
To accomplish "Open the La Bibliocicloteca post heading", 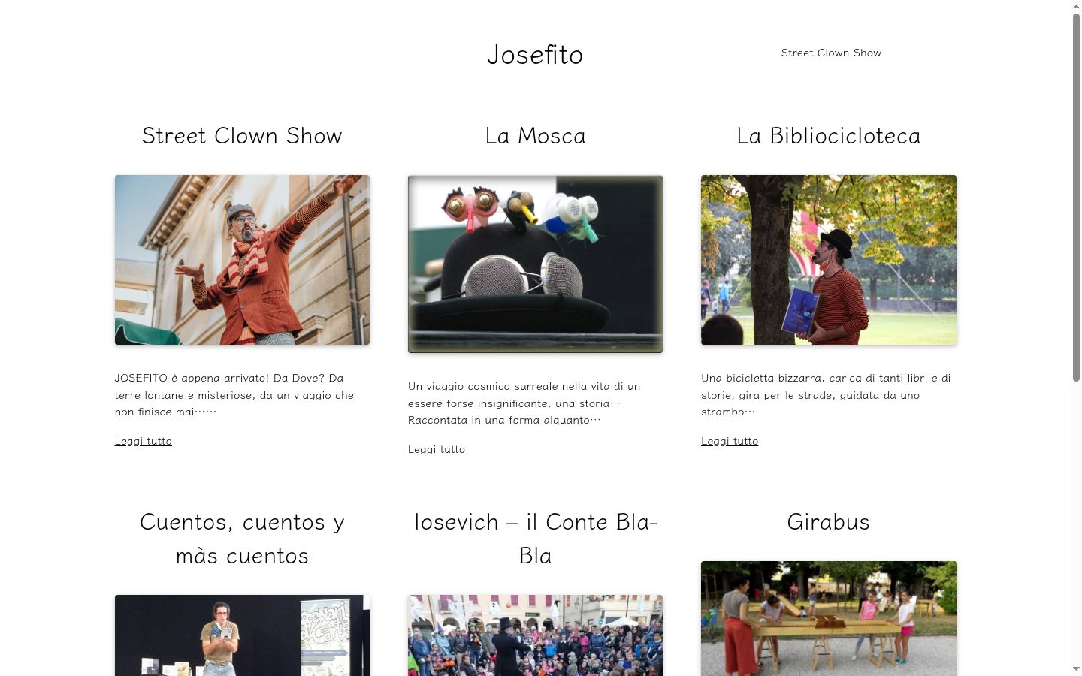I will point(828,136).
